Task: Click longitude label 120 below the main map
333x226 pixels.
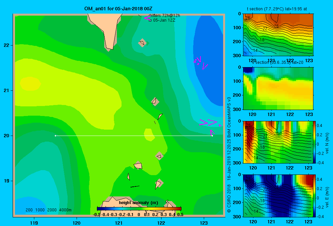Action: (x=77, y=223)
